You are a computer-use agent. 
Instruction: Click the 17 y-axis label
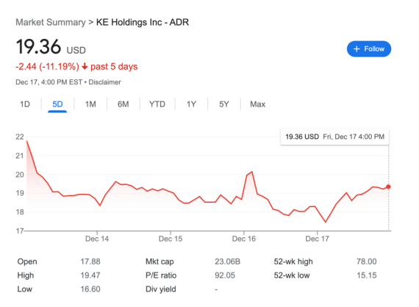click(20, 231)
